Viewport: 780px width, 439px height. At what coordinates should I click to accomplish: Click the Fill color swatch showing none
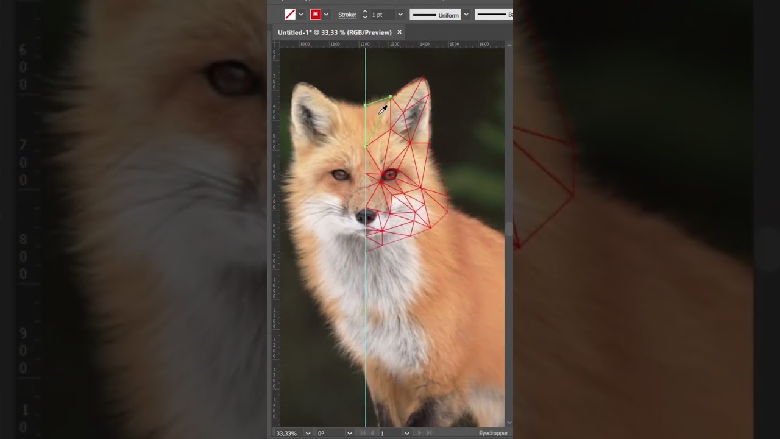[290, 15]
